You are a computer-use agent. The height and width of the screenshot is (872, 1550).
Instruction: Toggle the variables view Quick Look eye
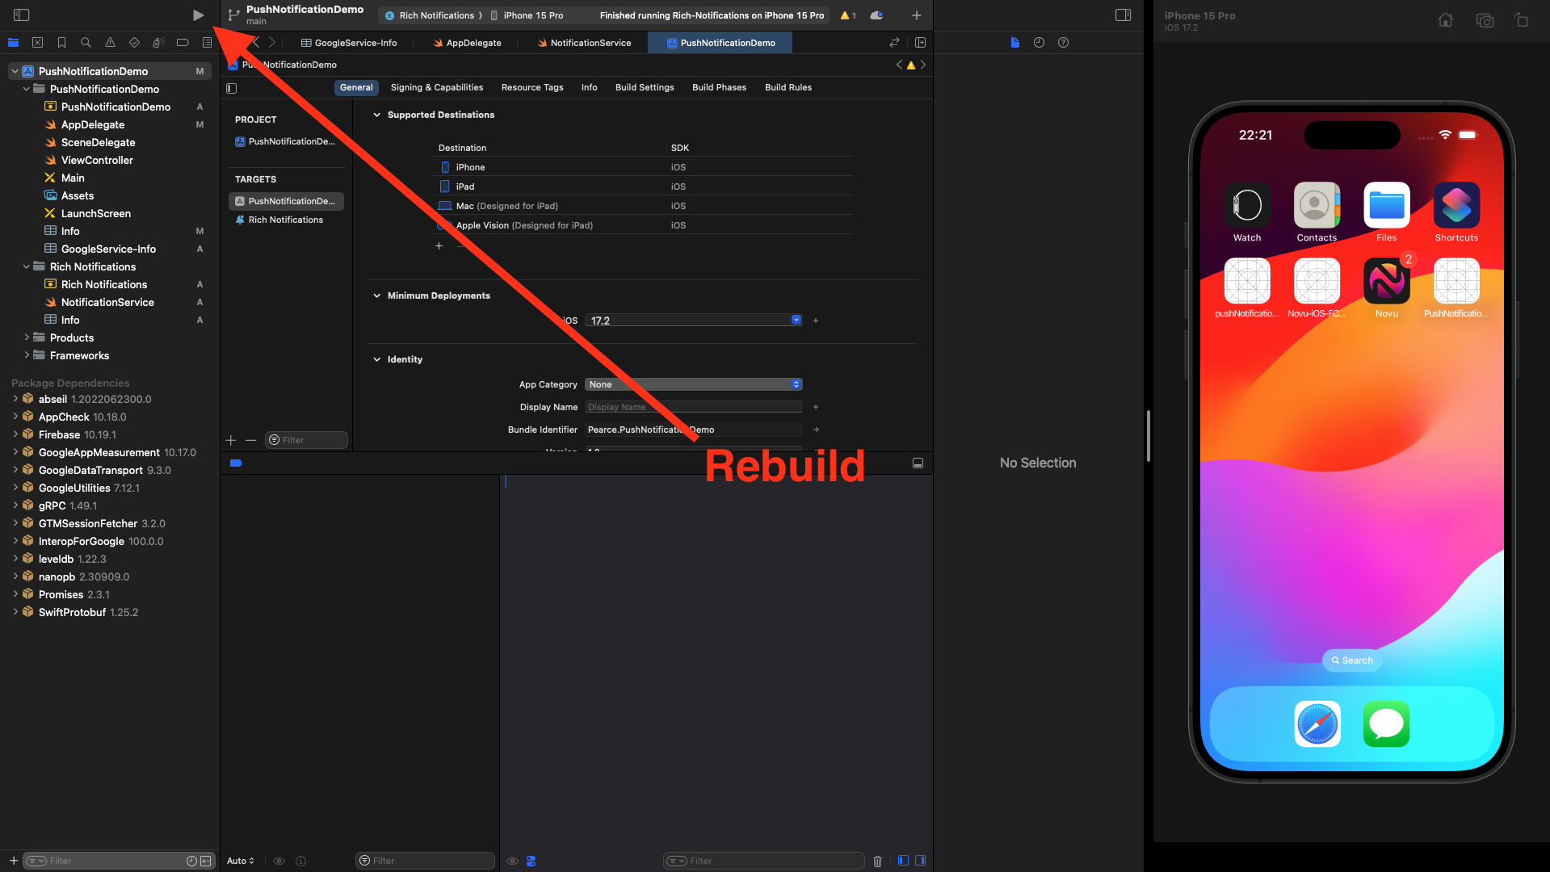point(279,861)
